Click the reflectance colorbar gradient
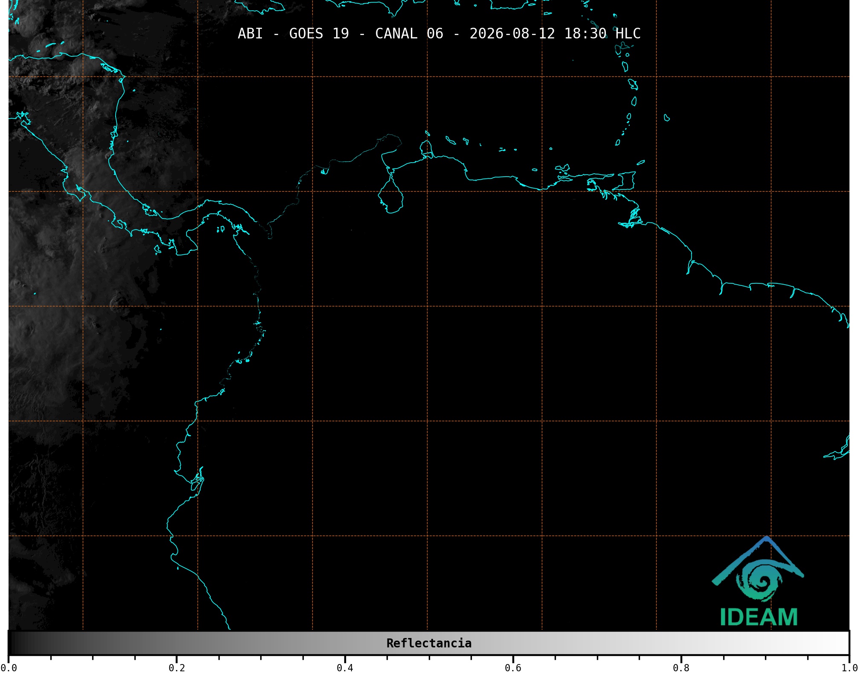 [x=429, y=643]
